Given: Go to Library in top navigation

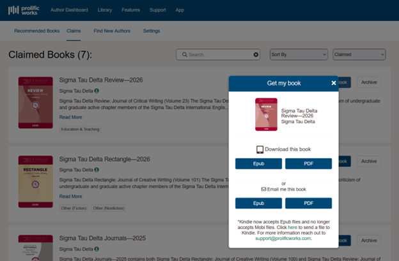Looking at the screenshot, I should point(105,10).
